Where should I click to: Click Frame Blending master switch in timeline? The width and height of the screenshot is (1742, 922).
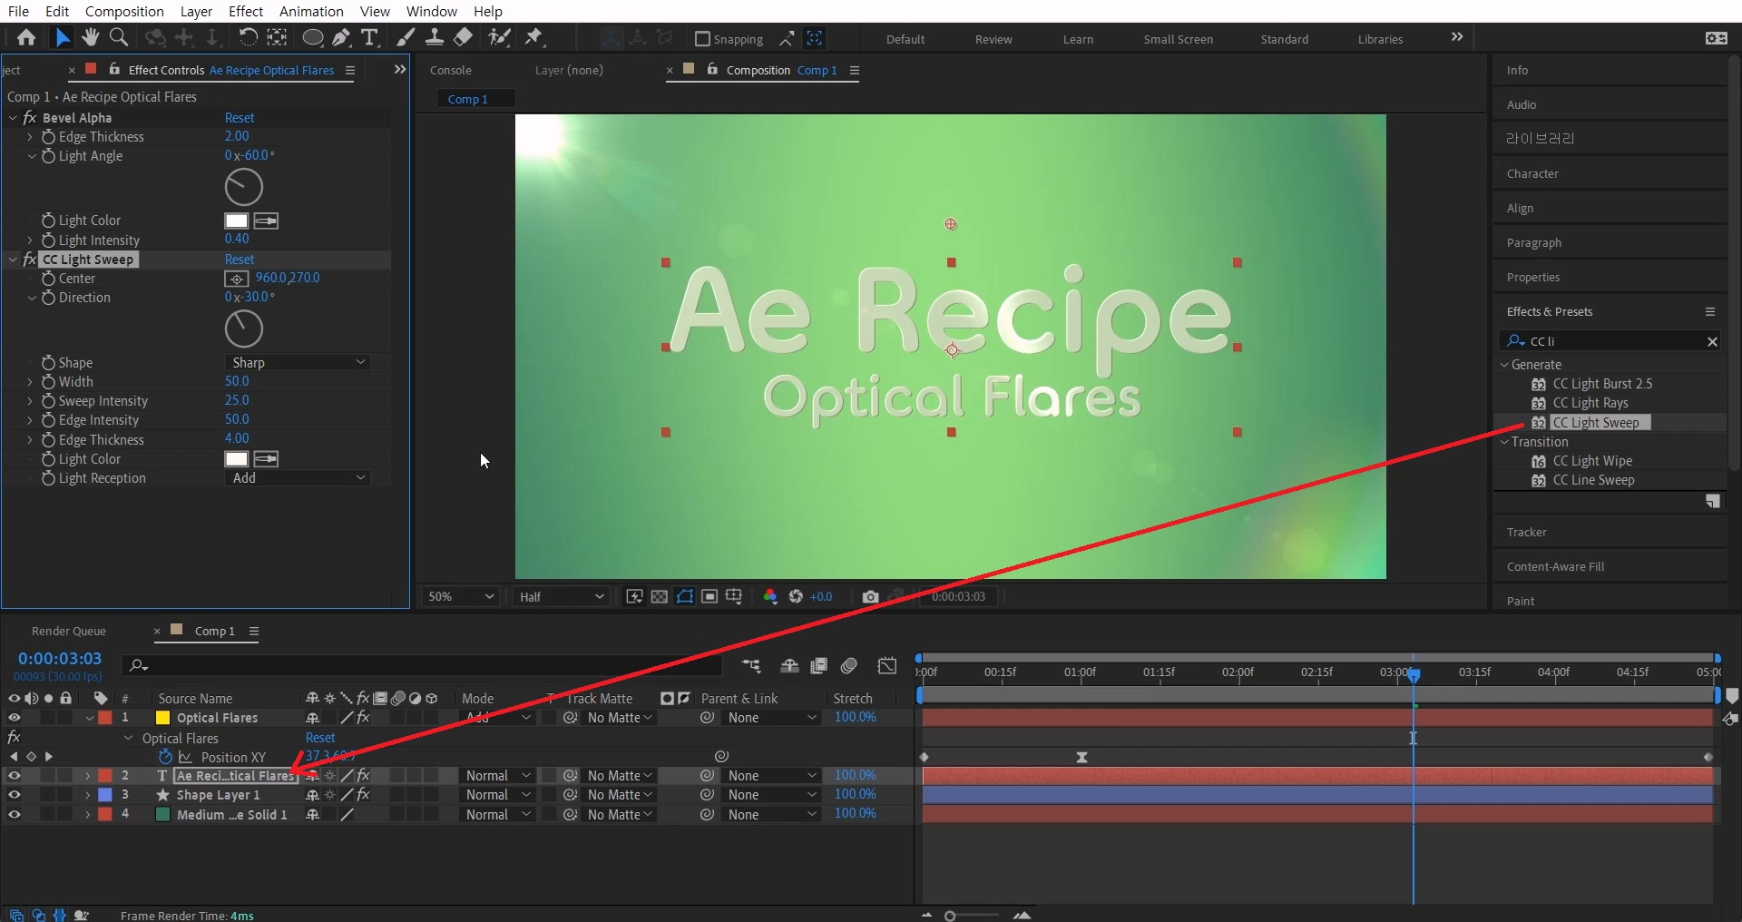click(x=818, y=666)
